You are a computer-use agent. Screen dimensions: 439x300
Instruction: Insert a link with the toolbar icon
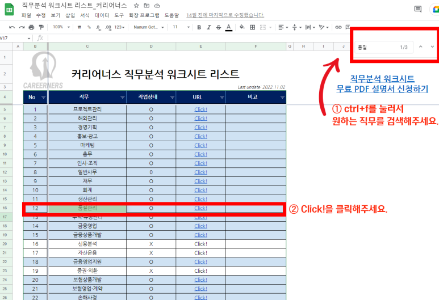(338, 27)
